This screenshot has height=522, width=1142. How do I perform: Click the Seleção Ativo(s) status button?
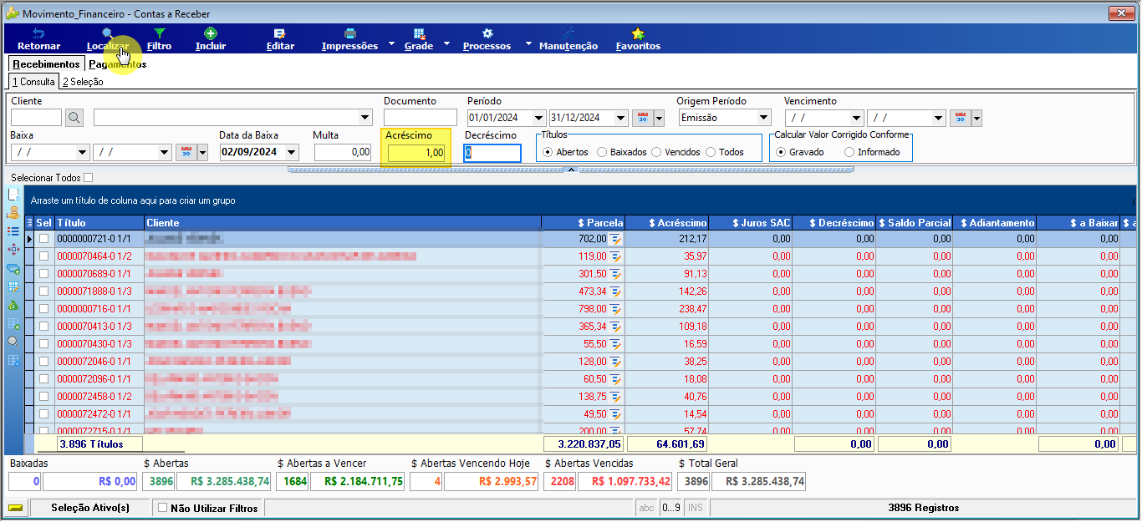pos(90,507)
